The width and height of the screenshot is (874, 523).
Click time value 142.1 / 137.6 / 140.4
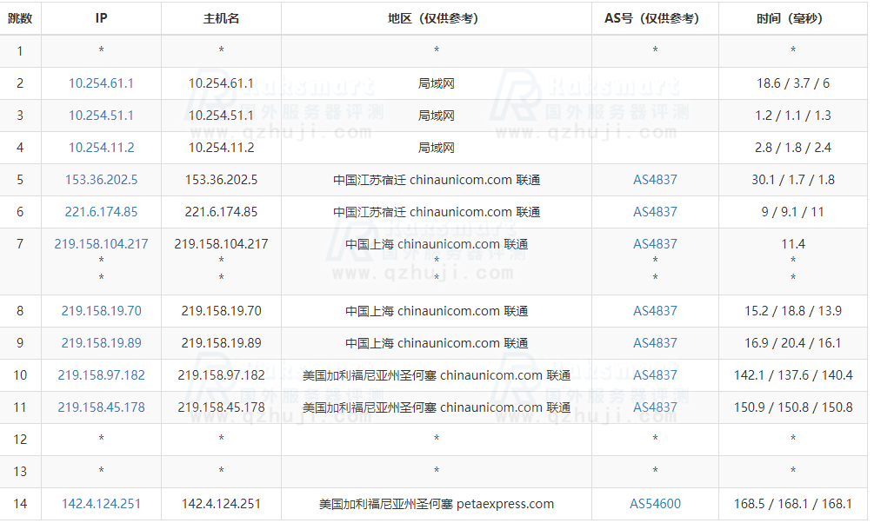(x=792, y=375)
